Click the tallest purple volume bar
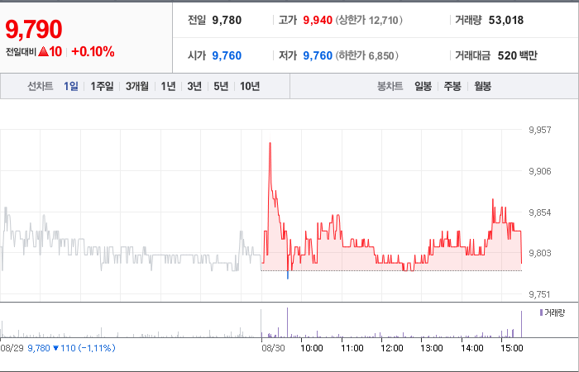Screen dimensions: 579x372 point(287,322)
